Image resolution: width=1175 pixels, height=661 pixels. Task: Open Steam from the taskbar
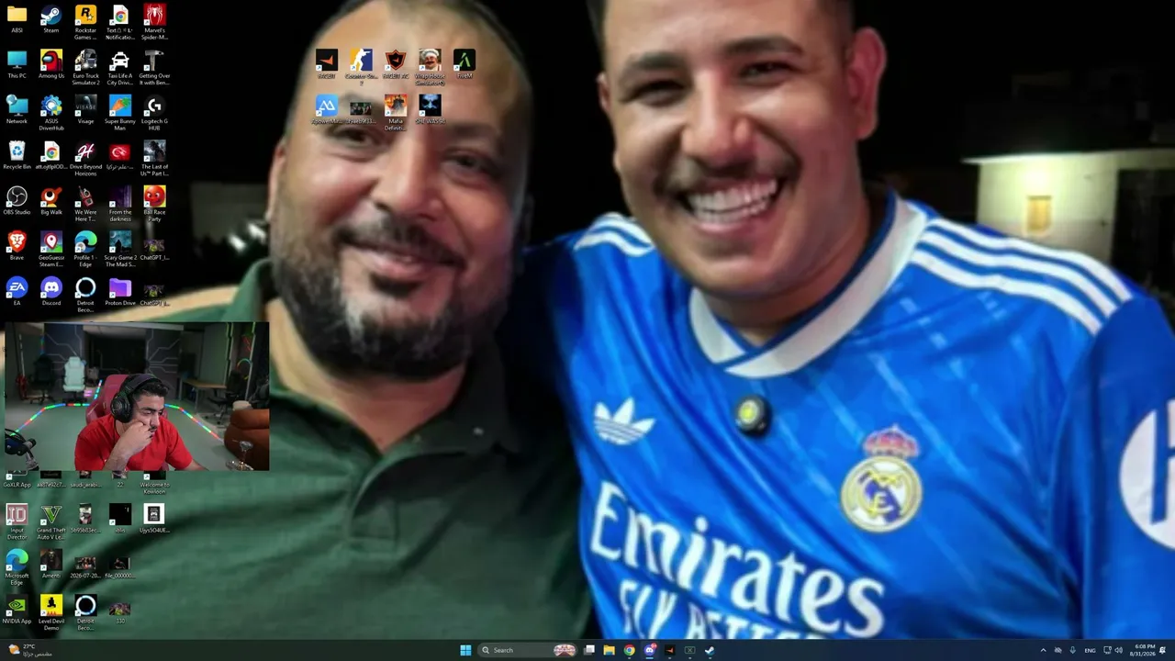click(x=710, y=650)
